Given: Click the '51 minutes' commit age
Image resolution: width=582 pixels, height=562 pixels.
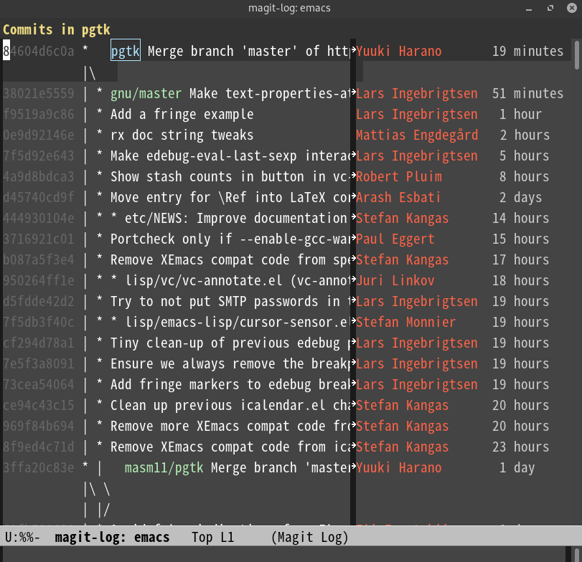Looking at the screenshot, I should click(527, 93).
